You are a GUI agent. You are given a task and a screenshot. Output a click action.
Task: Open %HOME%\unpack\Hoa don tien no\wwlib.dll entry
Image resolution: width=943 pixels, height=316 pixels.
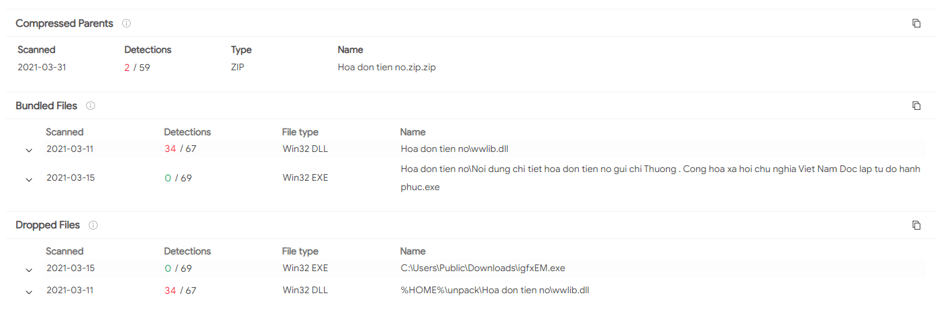495,291
